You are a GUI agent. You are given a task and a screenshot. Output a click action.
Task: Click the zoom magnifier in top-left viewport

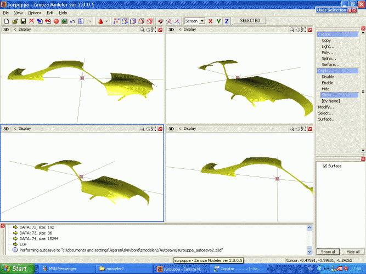click(142, 30)
